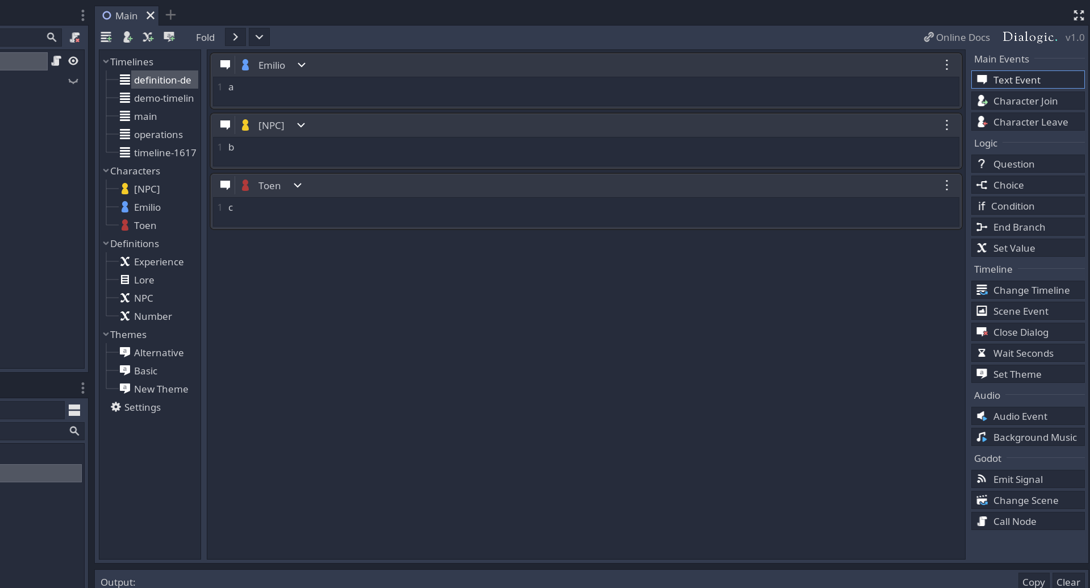Click the Fold collapse down arrow button
Image resolution: width=1090 pixels, height=588 pixels.
[x=259, y=37]
